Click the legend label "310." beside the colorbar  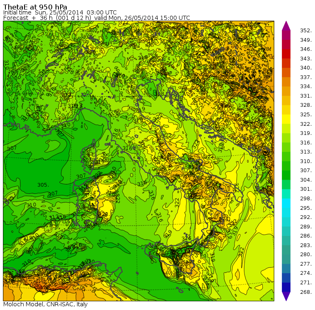point(306,161)
